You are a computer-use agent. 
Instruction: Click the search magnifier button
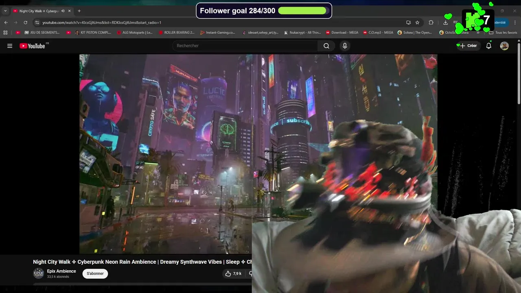click(326, 46)
